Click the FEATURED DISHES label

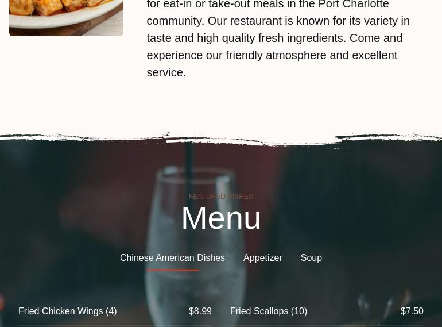click(x=221, y=197)
